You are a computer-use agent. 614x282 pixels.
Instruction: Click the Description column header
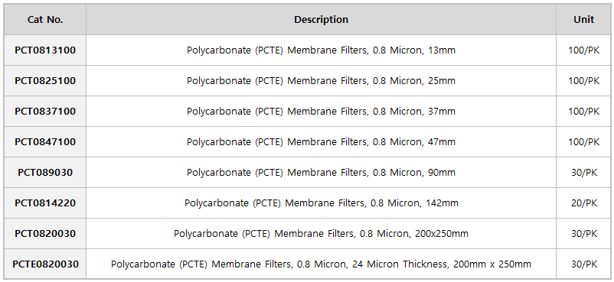click(321, 20)
